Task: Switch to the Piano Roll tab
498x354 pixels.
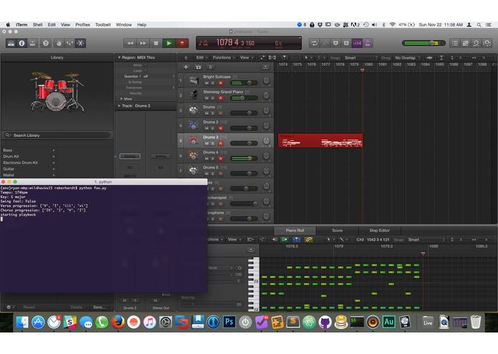Action: (295, 231)
